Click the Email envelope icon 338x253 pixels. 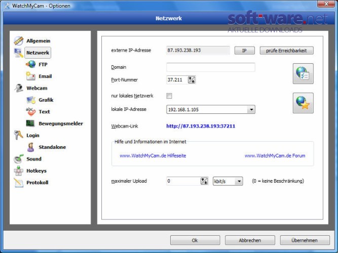coord(30,76)
